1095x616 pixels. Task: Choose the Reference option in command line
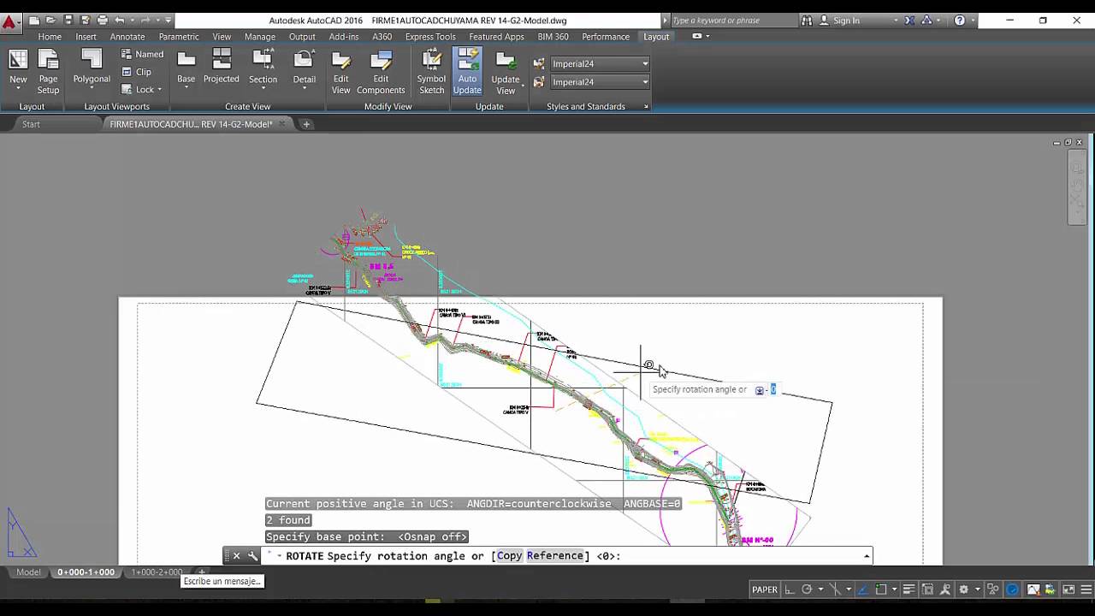[x=554, y=555]
